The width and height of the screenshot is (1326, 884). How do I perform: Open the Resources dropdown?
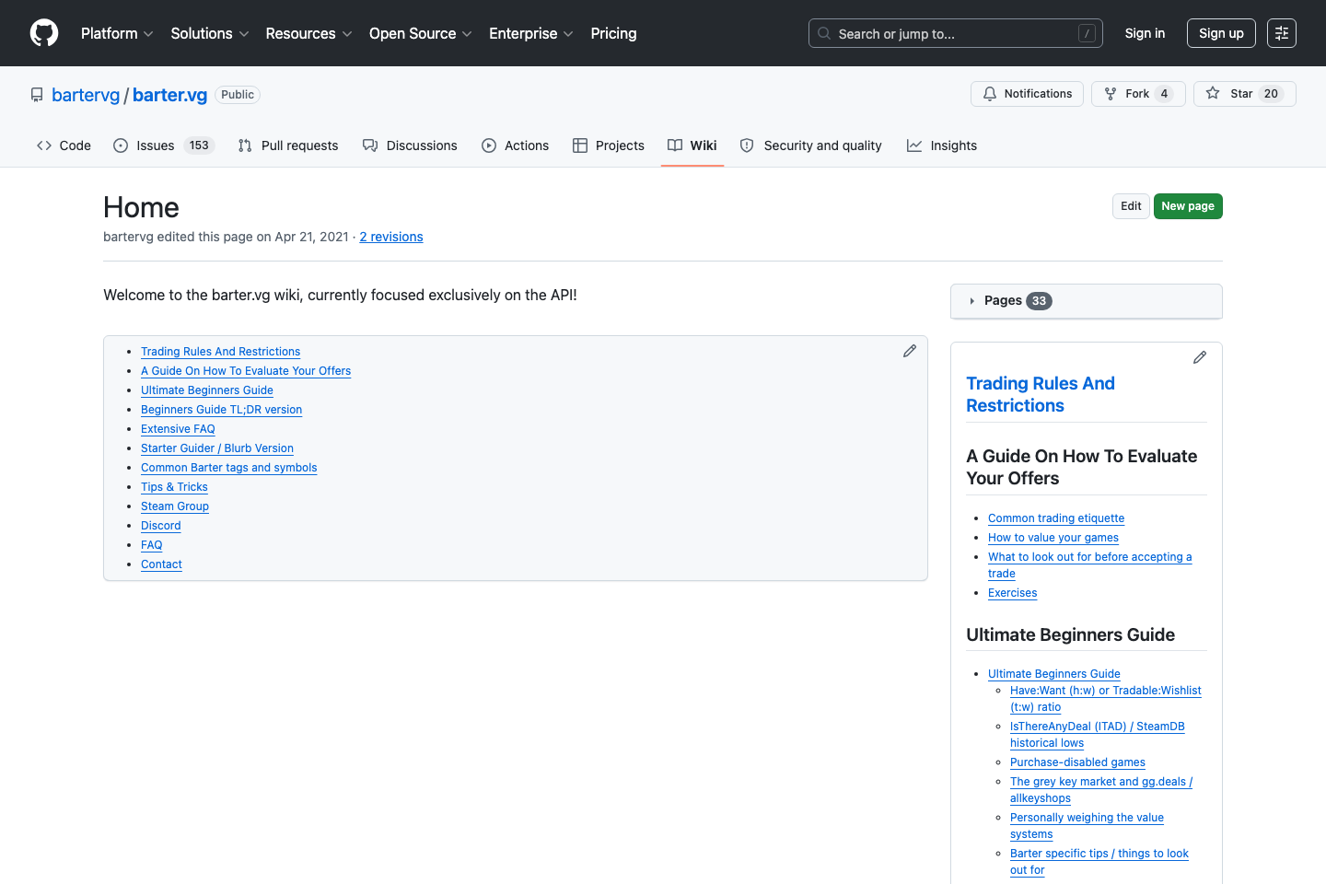[x=308, y=33]
